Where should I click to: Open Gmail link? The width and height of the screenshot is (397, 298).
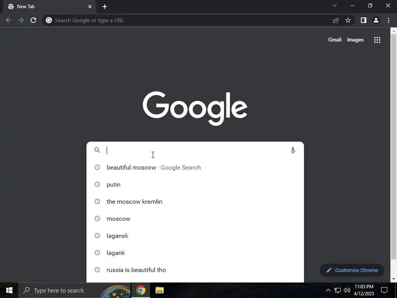pyautogui.click(x=335, y=40)
